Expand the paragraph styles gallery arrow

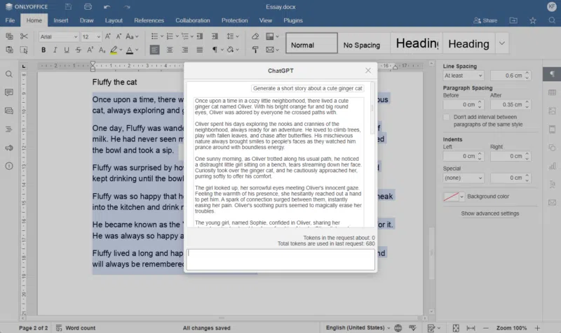tap(502, 43)
